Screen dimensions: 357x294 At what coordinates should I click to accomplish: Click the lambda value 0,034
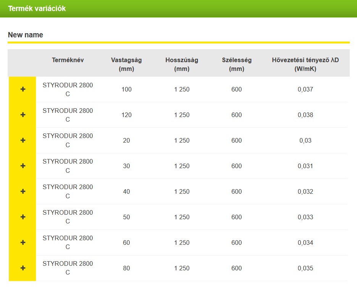(x=305, y=243)
